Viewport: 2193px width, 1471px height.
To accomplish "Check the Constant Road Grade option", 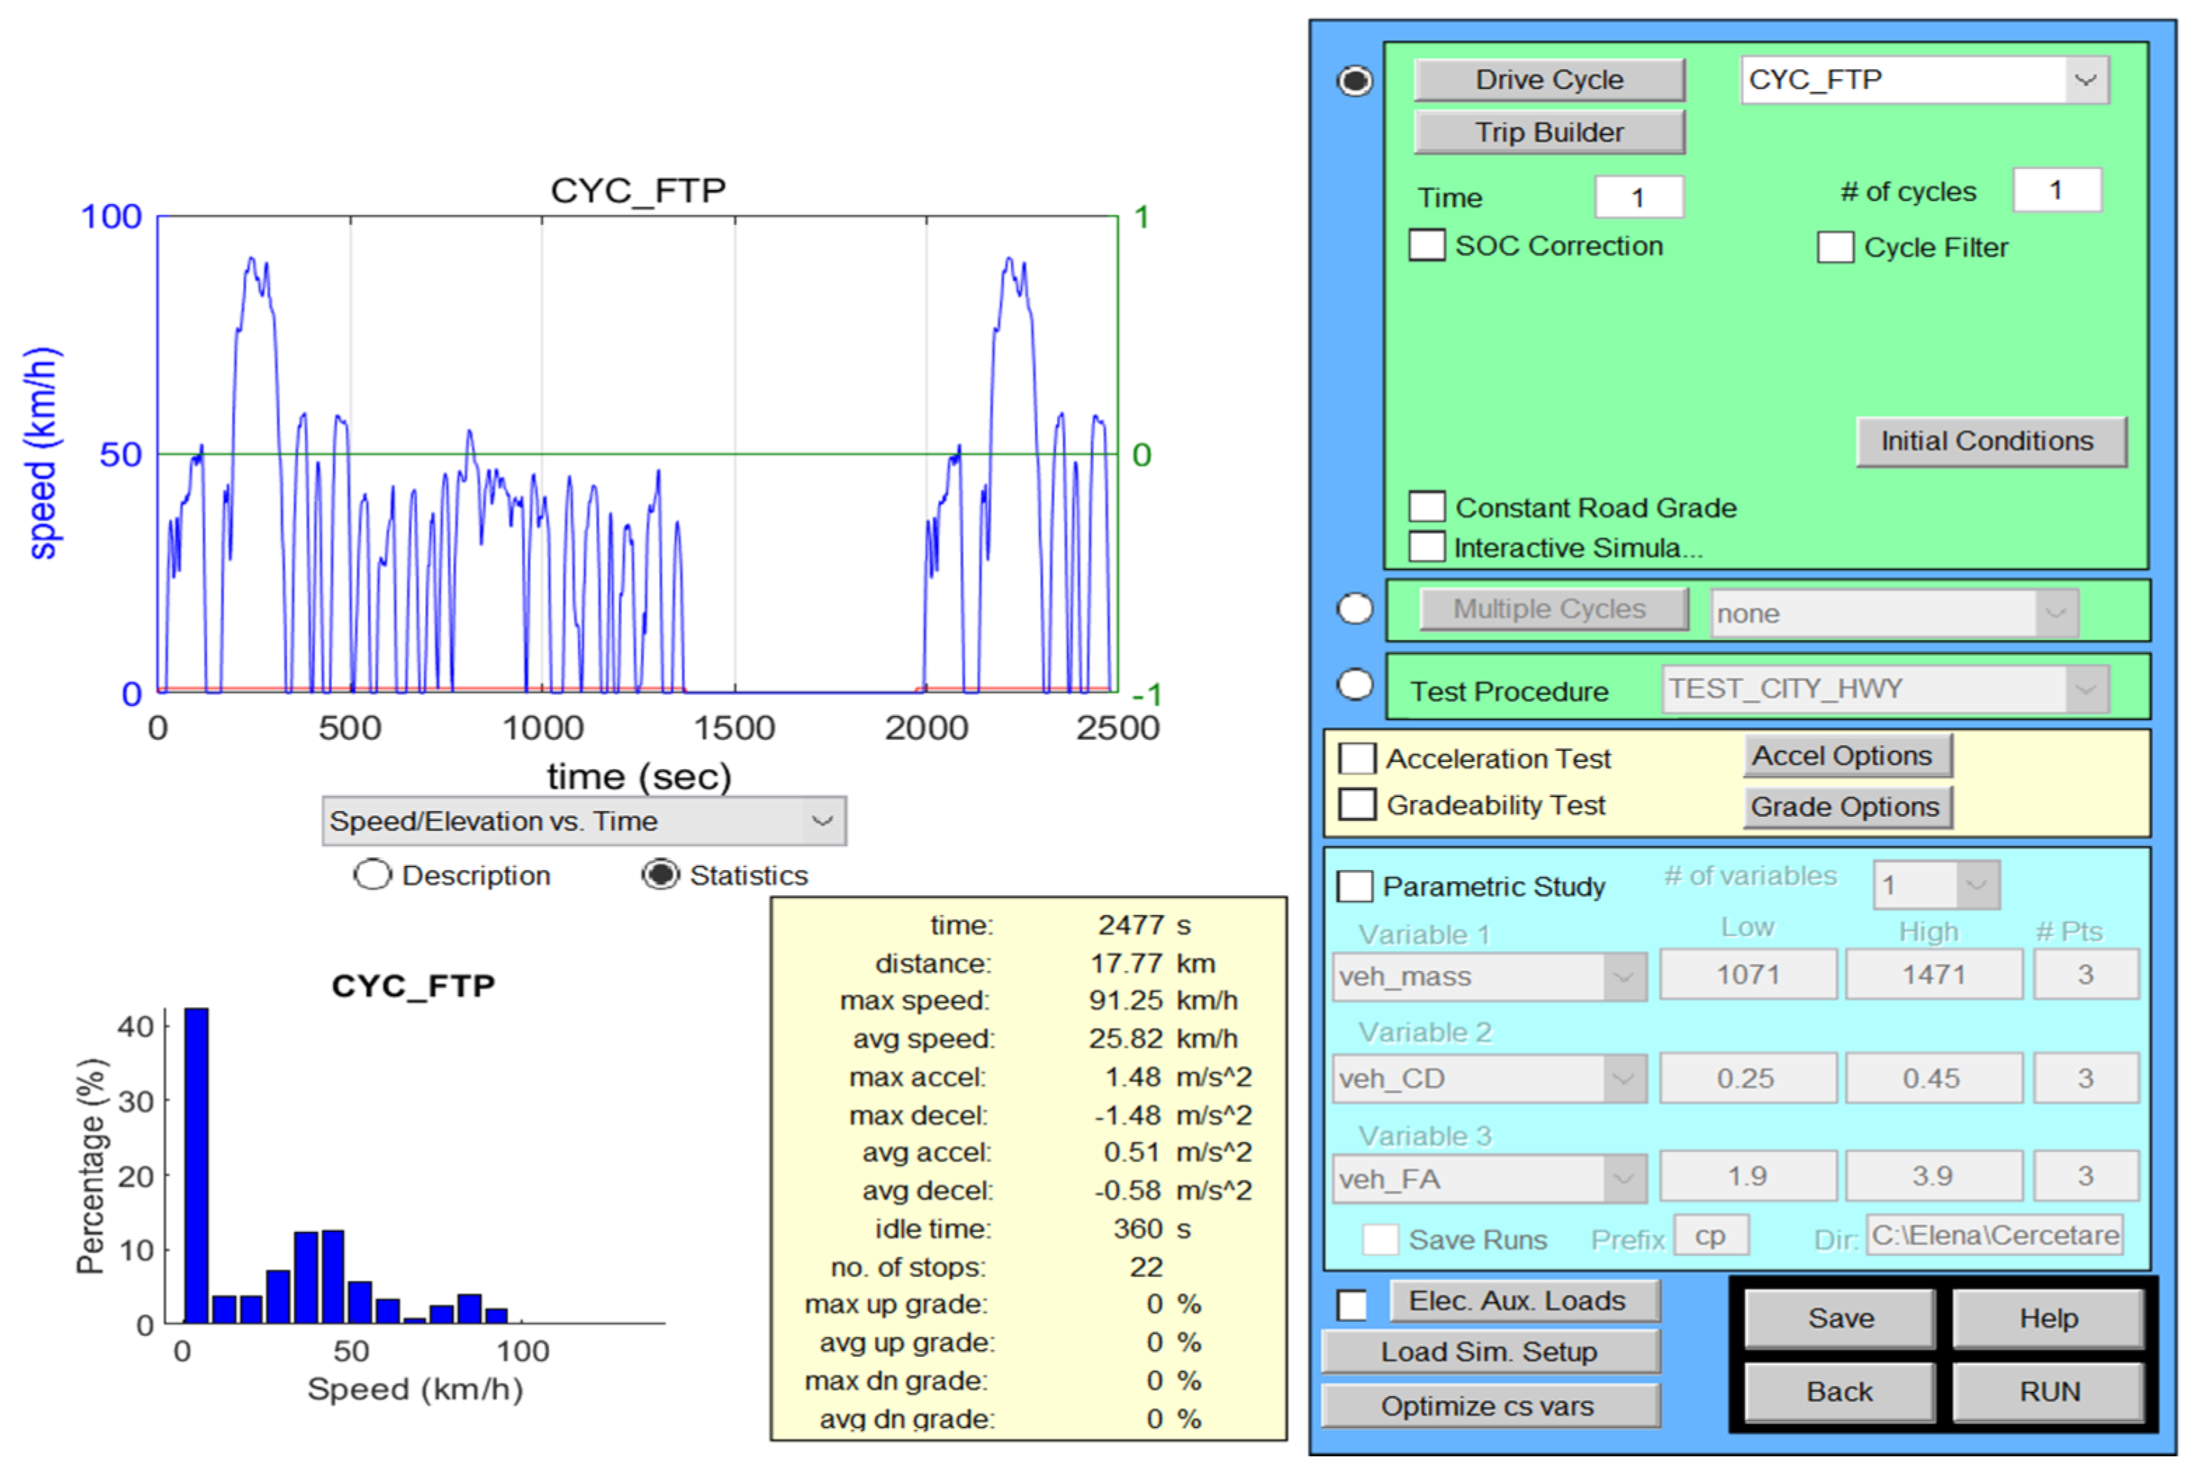I will [x=1426, y=508].
